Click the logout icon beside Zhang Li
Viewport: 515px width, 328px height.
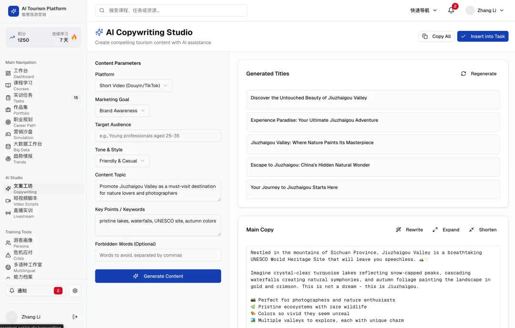pyautogui.click(x=75, y=317)
